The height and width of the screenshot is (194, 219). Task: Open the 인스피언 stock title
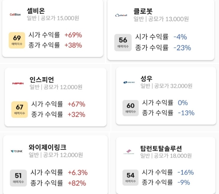[x=42, y=80]
